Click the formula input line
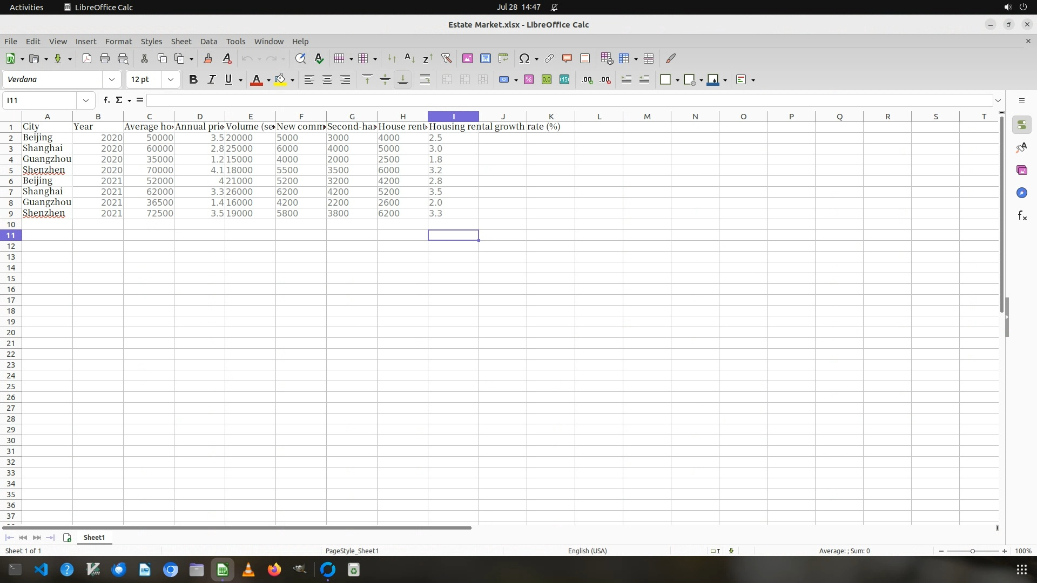Image resolution: width=1037 pixels, height=583 pixels. coord(567,100)
